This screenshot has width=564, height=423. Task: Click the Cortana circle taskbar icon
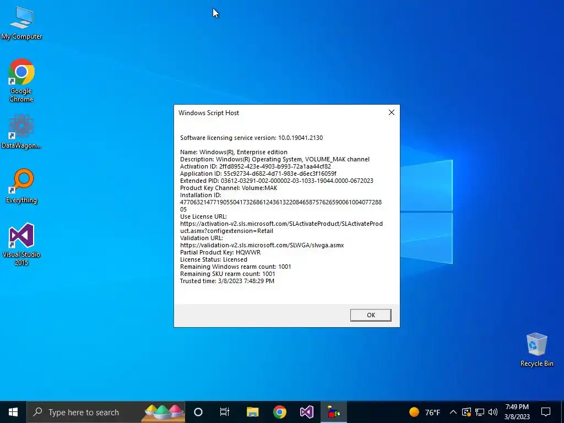(x=198, y=412)
